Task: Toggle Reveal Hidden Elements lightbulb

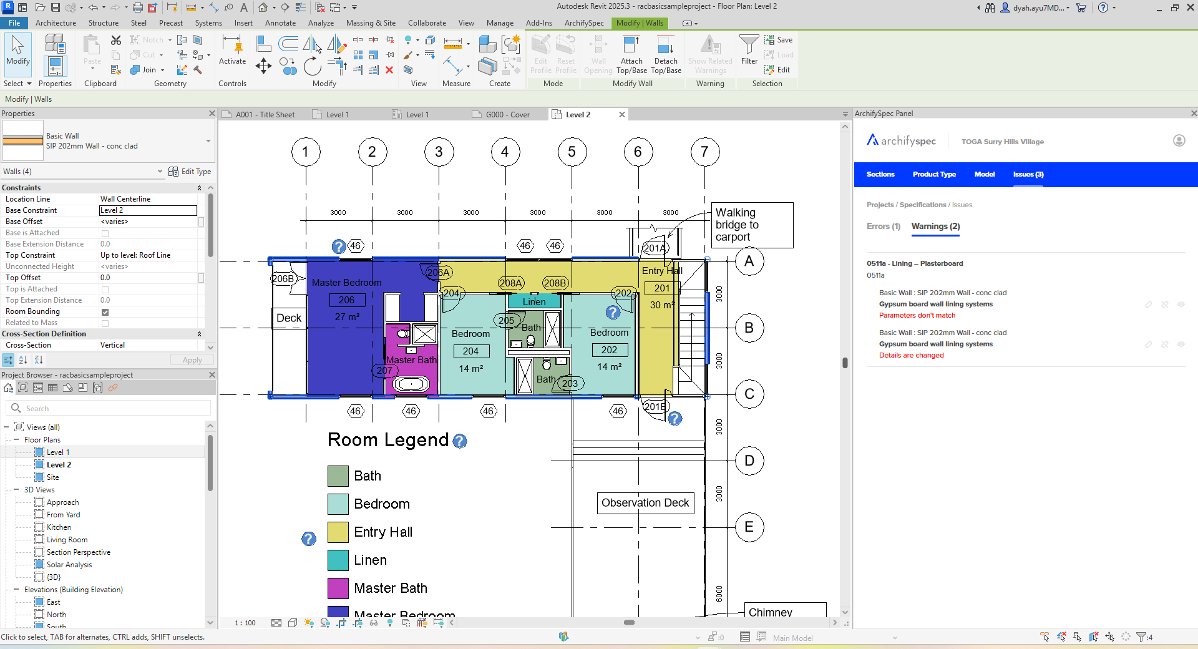Action: (390, 623)
